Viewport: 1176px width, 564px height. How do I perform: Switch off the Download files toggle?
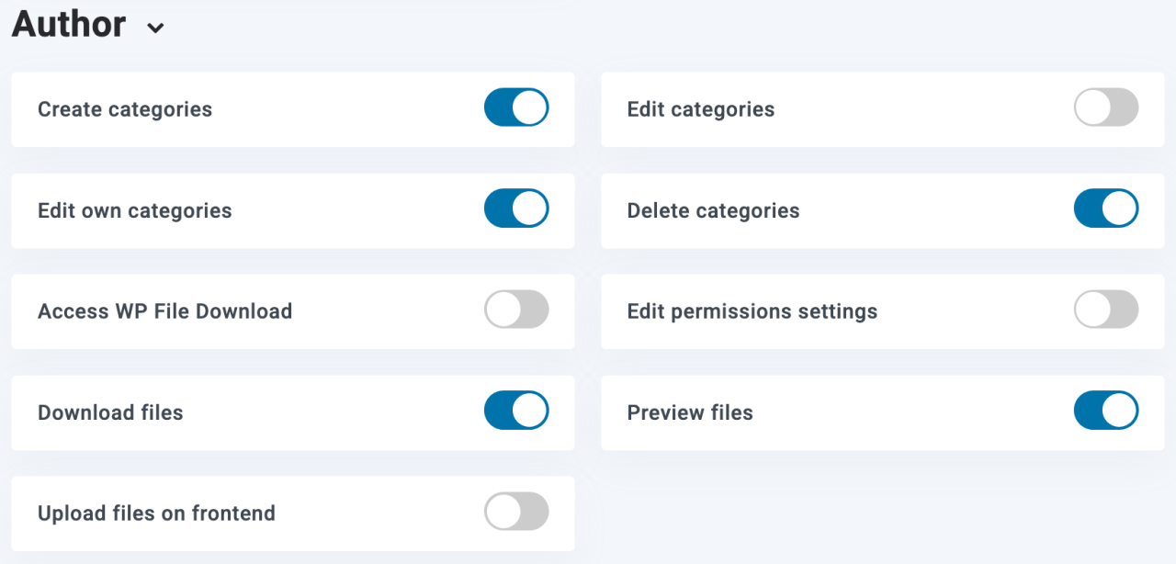click(516, 411)
